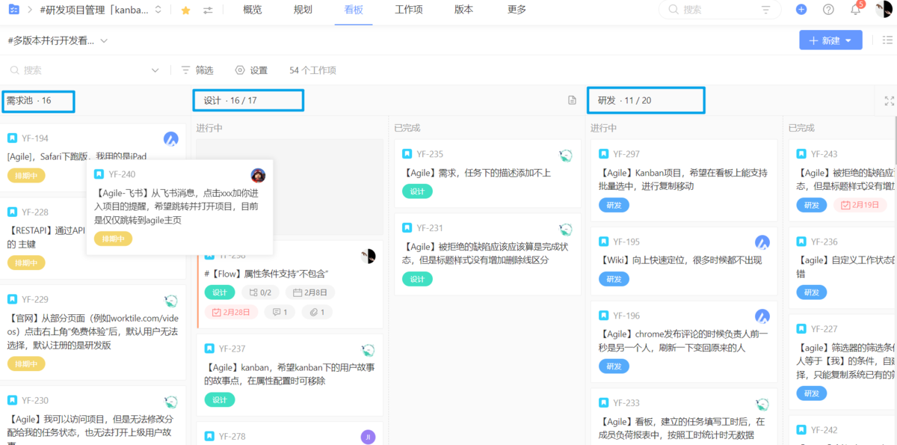Click the 排期中 status tag on YF-194
This screenshot has height=445, width=897.
coord(27,176)
